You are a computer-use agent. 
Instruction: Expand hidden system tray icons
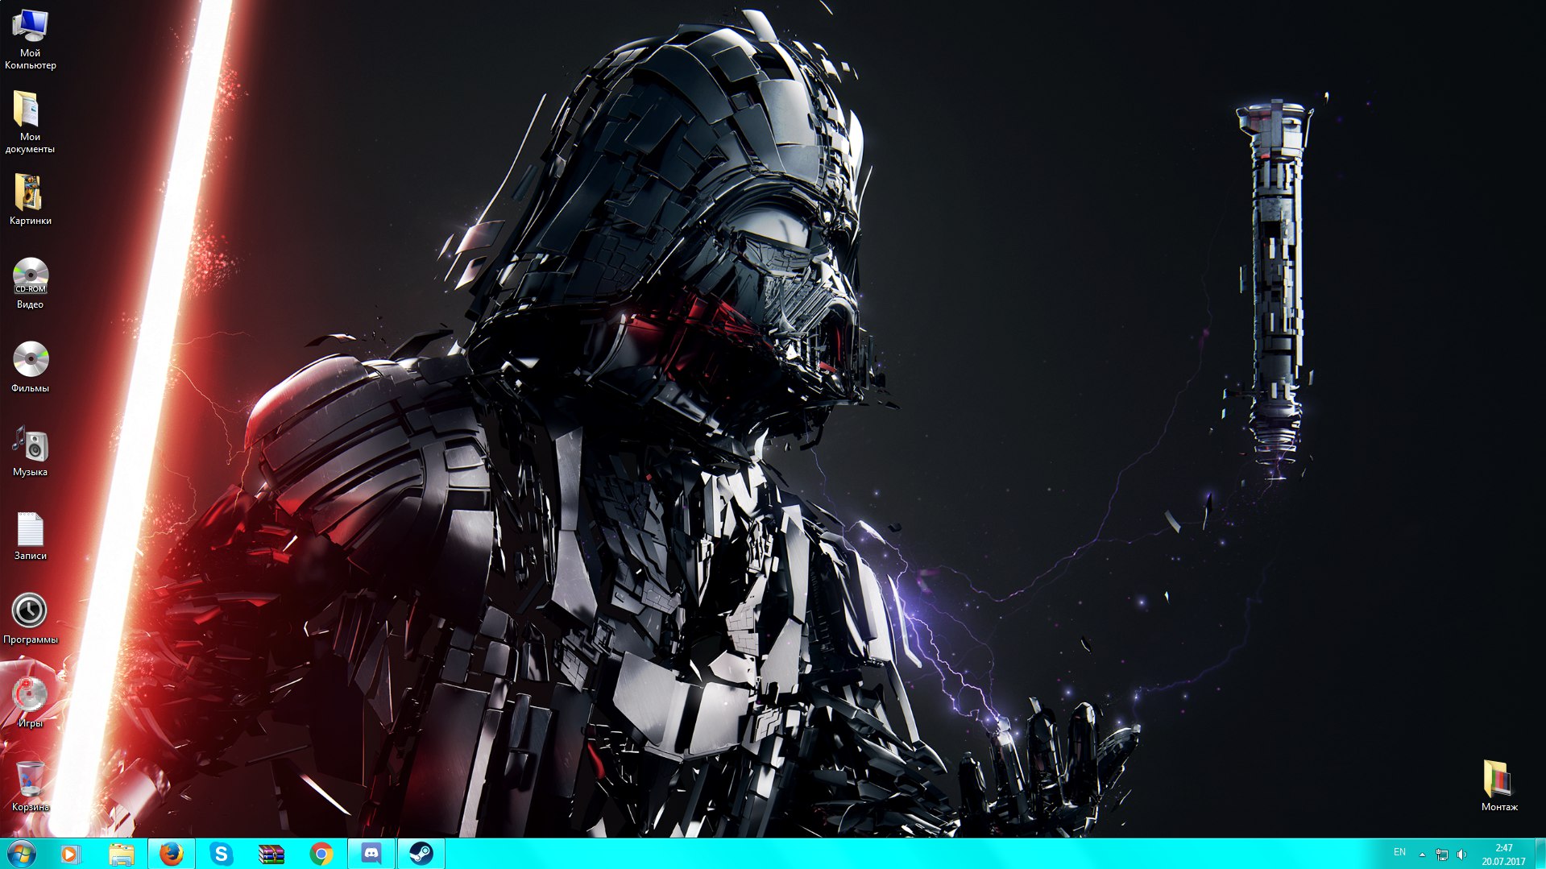pyautogui.click(x=1422, y=855)
